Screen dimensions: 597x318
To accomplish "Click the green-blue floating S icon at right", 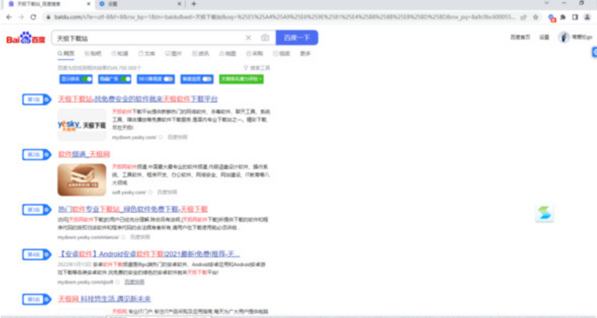I will pyautogui.click(x=544, y=213).
